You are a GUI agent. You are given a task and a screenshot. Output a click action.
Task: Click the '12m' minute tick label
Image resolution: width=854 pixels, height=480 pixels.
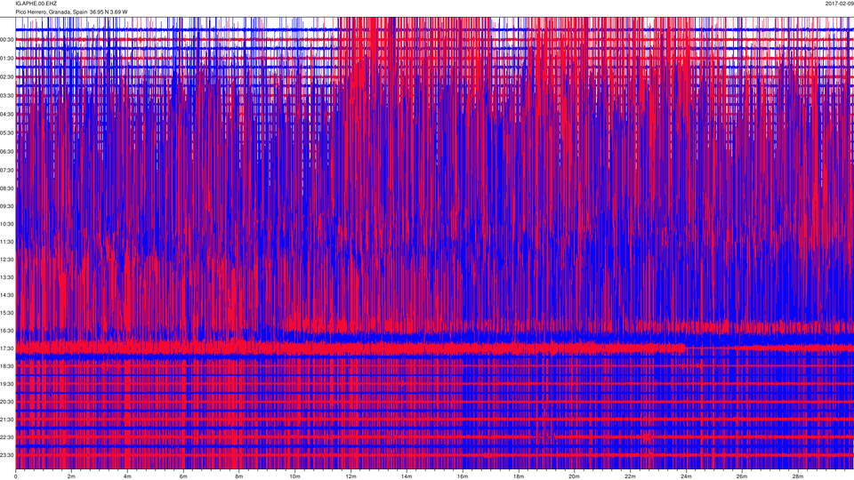point(350,476)
